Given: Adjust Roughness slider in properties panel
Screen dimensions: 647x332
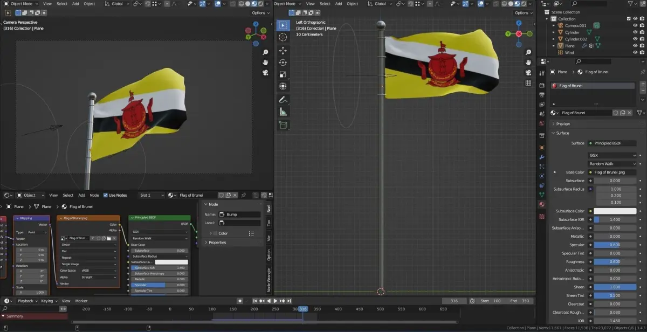Looking at the screenshot, I should click(x=615, y=262).
